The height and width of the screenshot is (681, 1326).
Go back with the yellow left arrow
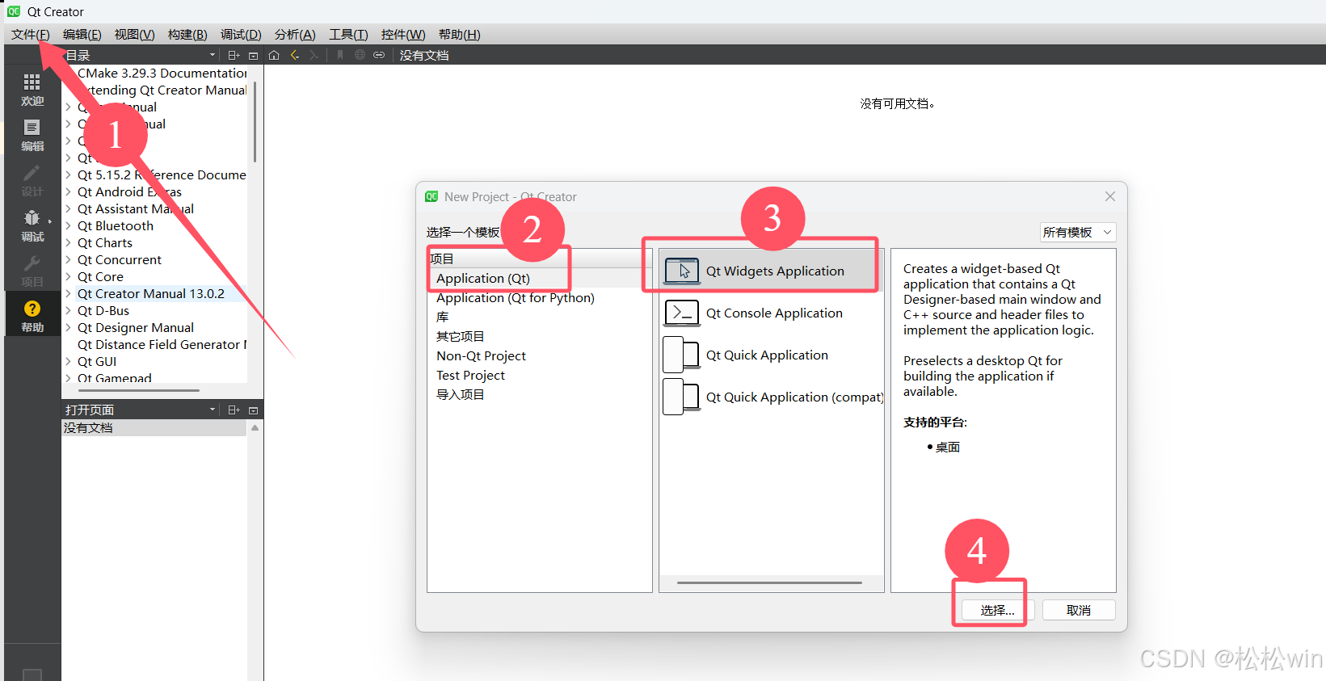[x=295, y=55]
